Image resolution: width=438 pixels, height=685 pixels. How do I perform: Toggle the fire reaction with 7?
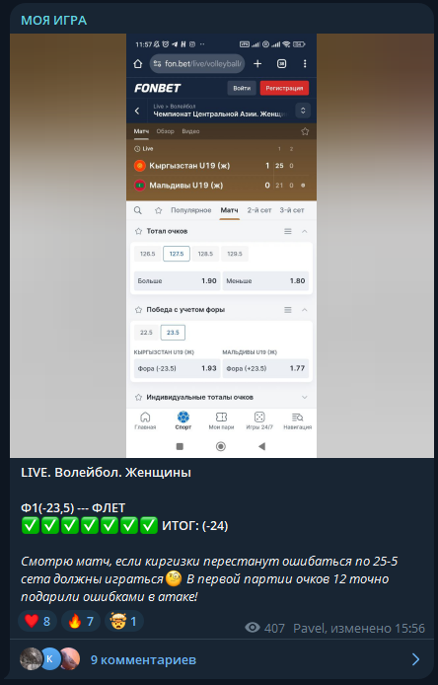point(81,621)
